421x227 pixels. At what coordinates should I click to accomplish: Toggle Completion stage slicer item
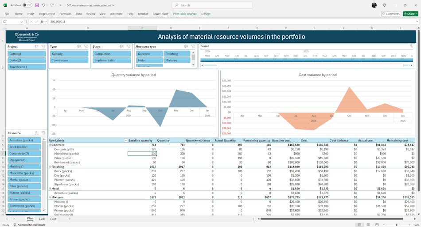(112, 54)
